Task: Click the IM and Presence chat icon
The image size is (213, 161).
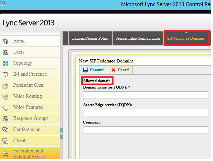Action: [x=5, y=75]
